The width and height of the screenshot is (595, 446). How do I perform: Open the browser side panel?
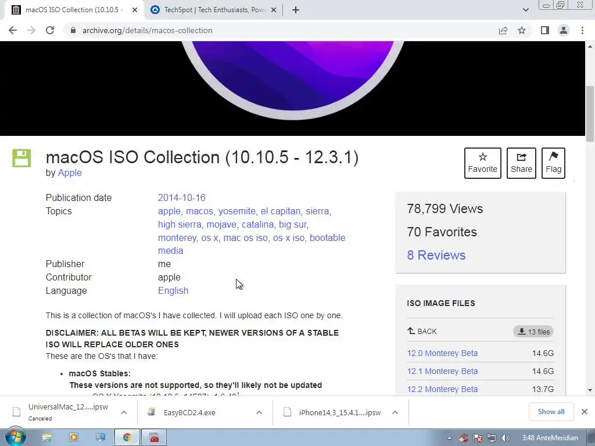coord(545,30)
